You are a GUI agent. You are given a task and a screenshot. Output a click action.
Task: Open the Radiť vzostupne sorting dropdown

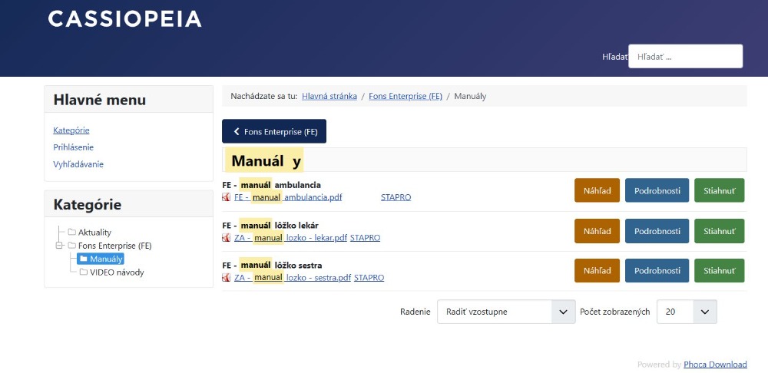tap(506, 312)
